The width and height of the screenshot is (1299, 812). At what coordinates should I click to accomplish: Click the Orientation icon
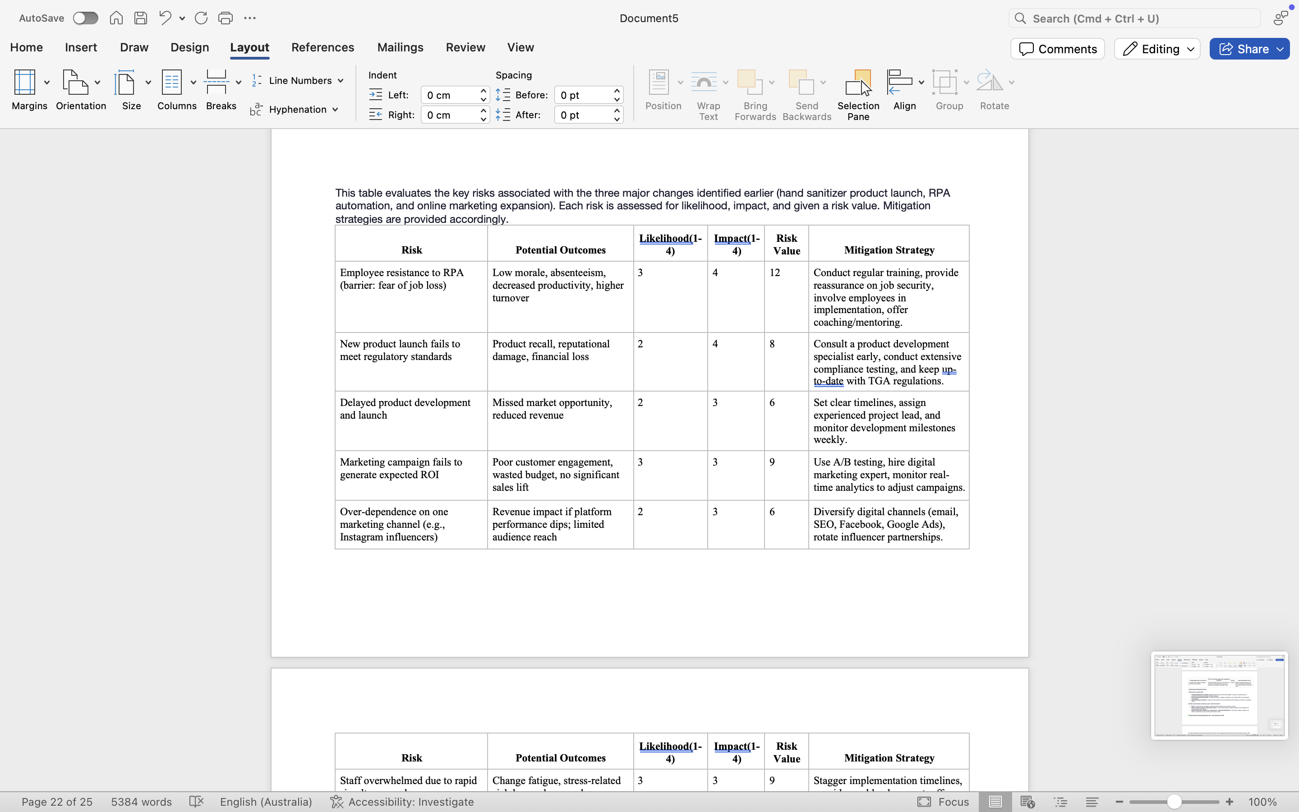coord(76,83)
